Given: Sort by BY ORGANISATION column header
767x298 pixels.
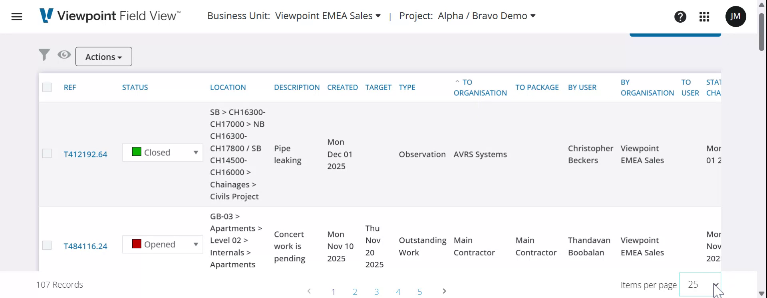Looking at the screenshot, I should (x=647, y=88).
